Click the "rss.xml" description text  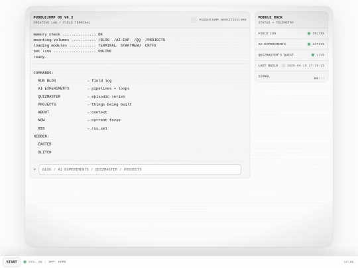[x=99, y=128]
